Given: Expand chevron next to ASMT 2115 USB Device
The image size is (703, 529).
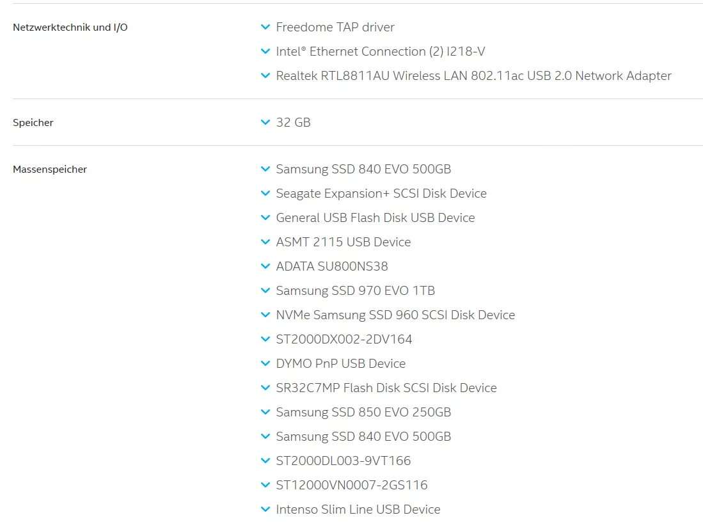Looking at the screenshot, I should coord(265,242).
